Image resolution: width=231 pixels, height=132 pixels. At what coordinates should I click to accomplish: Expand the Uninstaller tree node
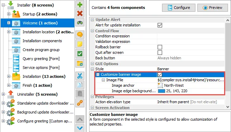pos(3,94)
